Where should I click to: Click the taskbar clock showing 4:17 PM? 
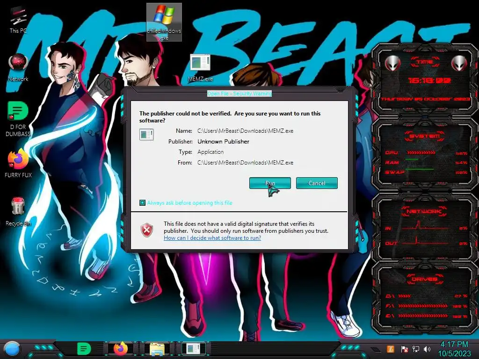(454, 349)
